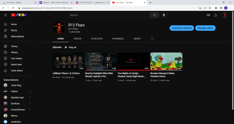The width and height of the screenshot is (234, 124).
Task: Open the Create video icon
Action: point(208,15)
